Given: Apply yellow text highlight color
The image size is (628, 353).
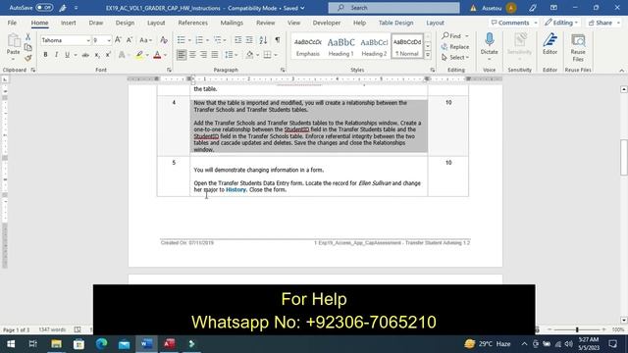Looking at the screenshot, I should coord(139,55).
